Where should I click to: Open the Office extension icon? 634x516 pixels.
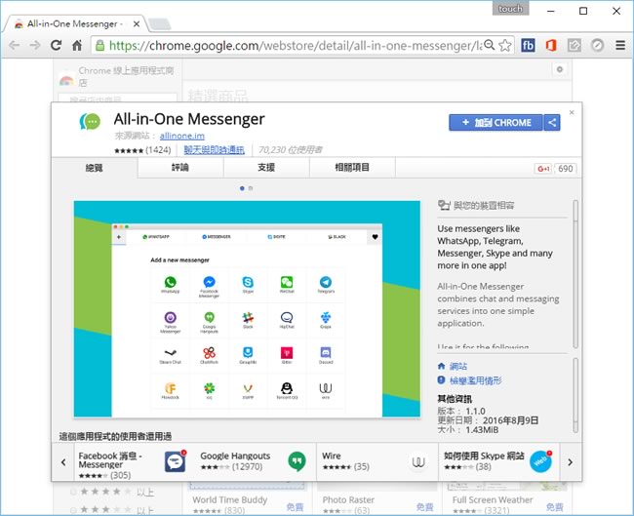click(x=551, y=45)
